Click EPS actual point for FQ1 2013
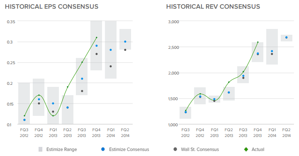The width and height of the screenshot is (299, 156). 53,116
